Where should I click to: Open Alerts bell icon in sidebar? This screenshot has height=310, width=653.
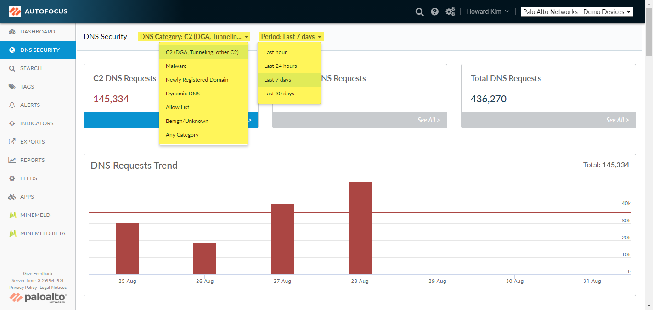[x=12, y=105]
